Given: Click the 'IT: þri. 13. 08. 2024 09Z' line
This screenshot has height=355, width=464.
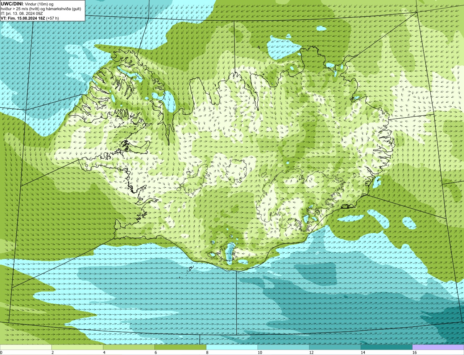Looking at the screenshot, I should (22, 13).
